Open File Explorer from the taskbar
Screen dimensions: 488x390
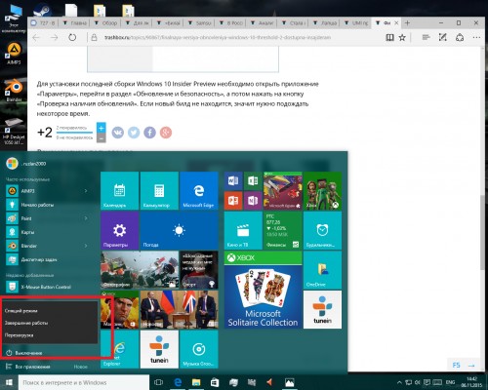(196, 382)
